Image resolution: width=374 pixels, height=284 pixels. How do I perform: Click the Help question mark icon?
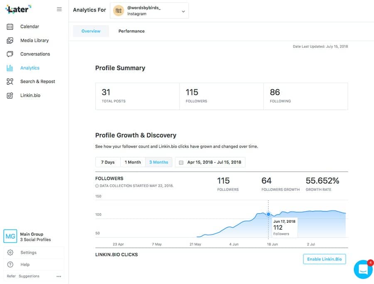10,264
